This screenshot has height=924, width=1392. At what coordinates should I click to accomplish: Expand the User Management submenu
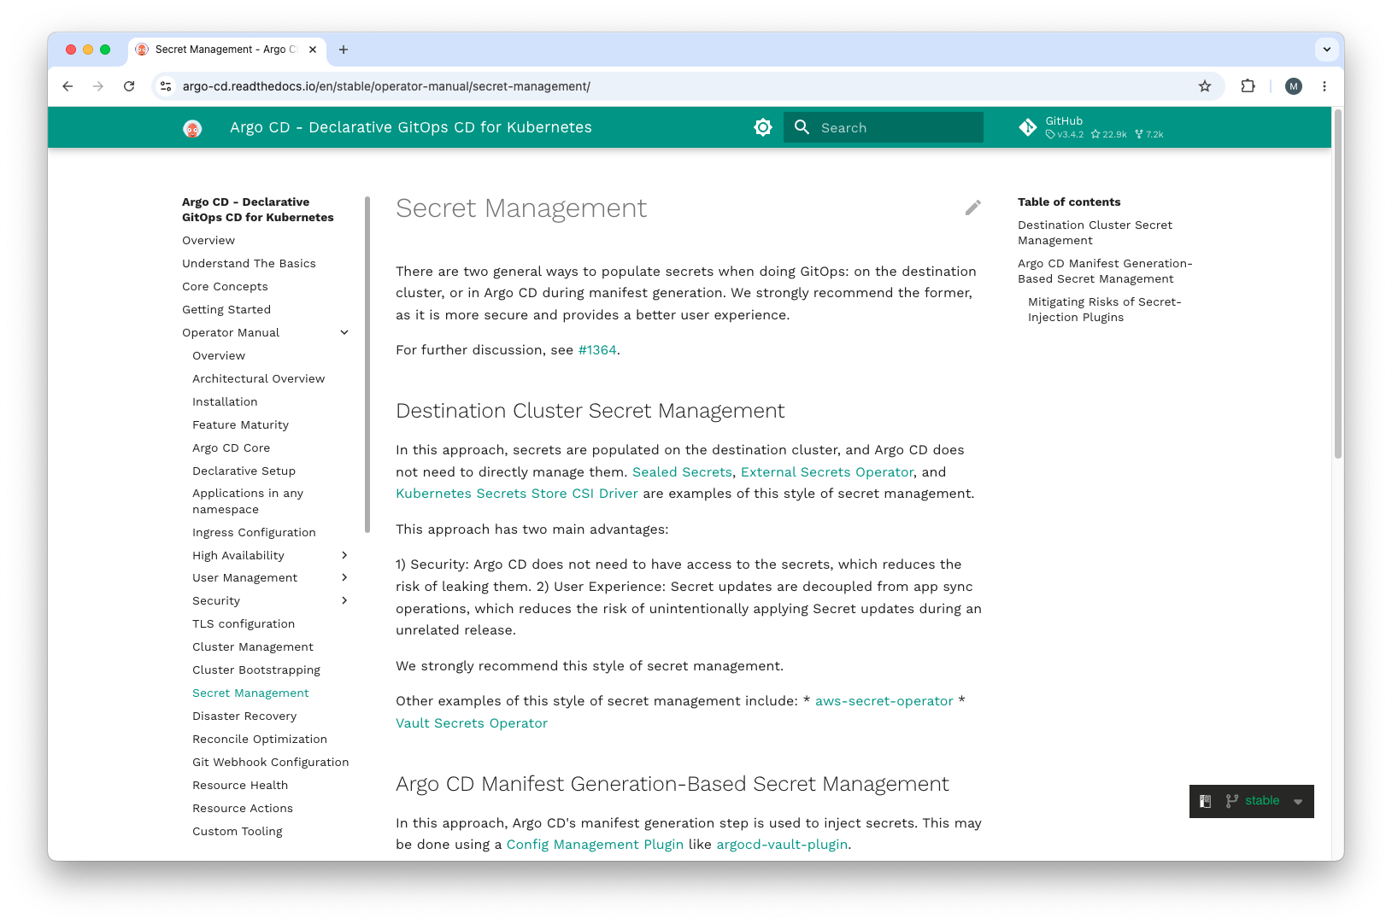point(344,577)
